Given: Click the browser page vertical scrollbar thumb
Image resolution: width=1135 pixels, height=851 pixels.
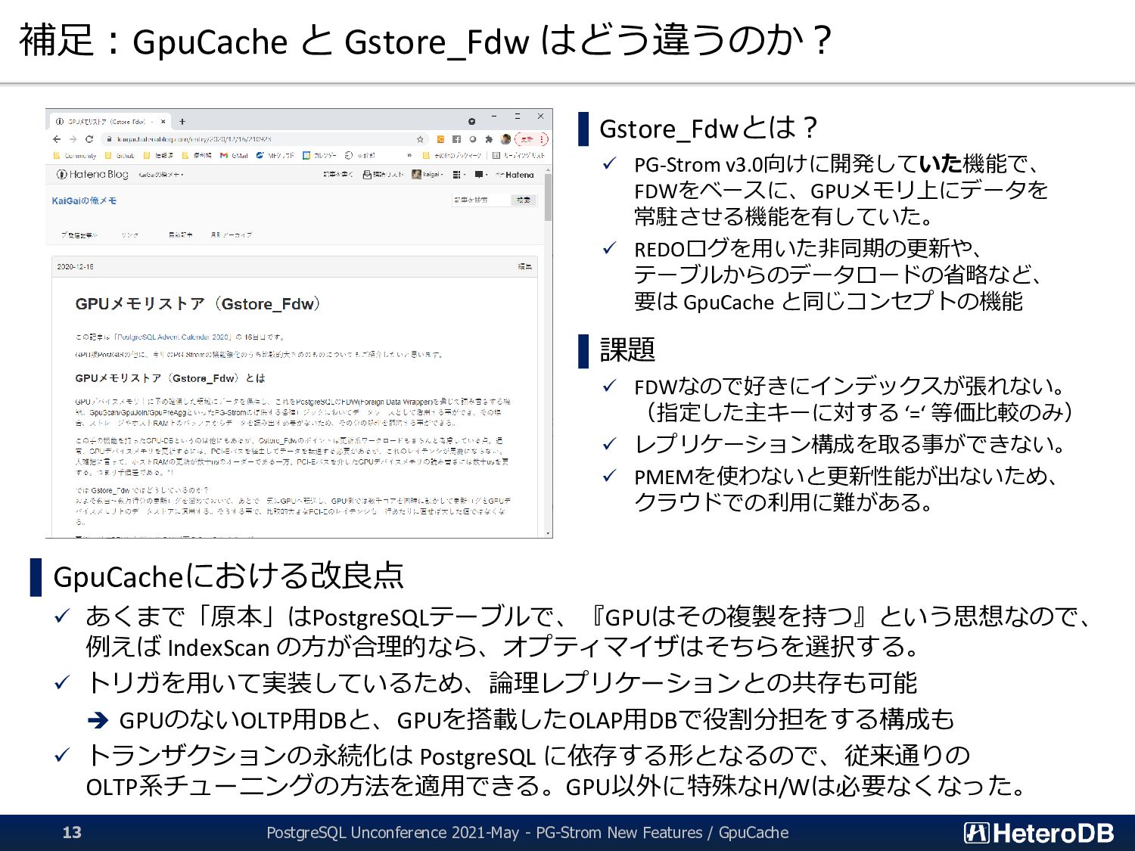Looking at the screenshot, I should pyautogui.click(x=548, y=197).
